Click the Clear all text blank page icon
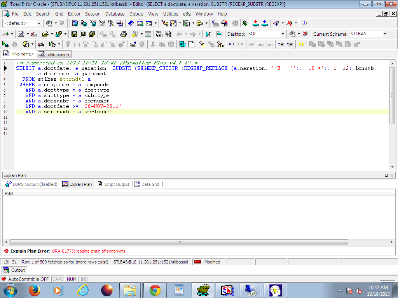The height and width of the screenshot is (298, 398). tap(191, 44)
